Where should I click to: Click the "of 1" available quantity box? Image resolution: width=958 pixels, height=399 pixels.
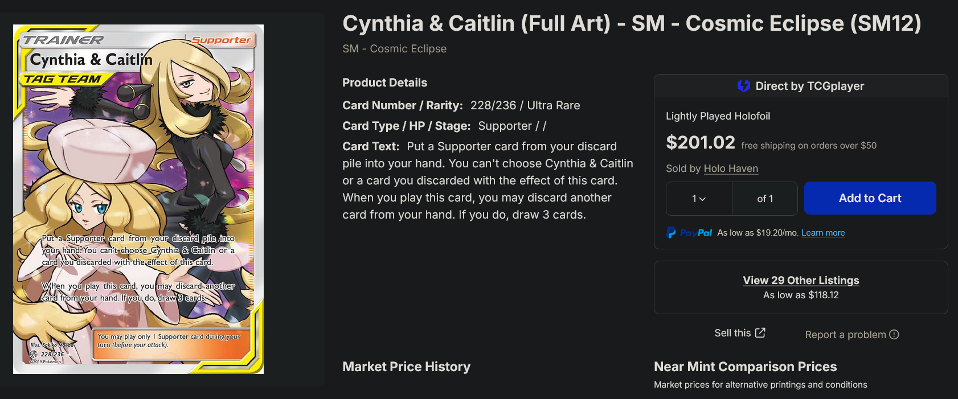(765, 199)
